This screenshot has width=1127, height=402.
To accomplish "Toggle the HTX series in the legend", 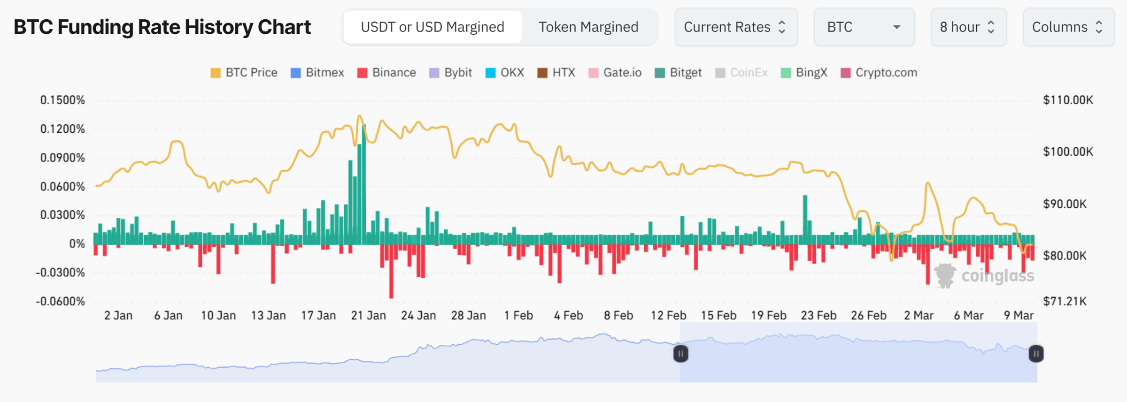I will pyautogui.click(x=556, y=73).
